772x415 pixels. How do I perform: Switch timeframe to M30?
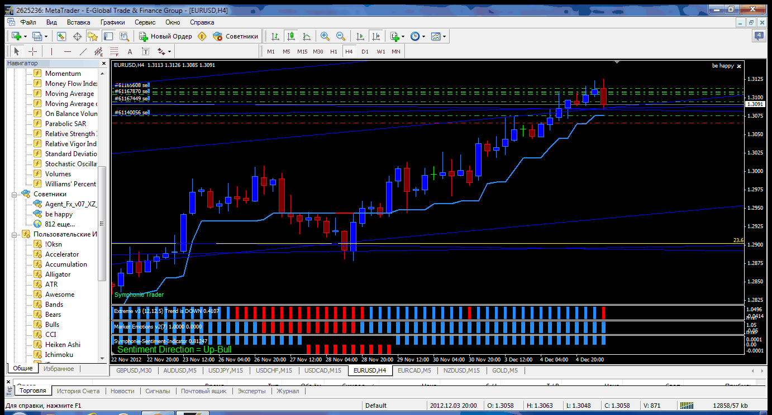(x=318, y=51)
